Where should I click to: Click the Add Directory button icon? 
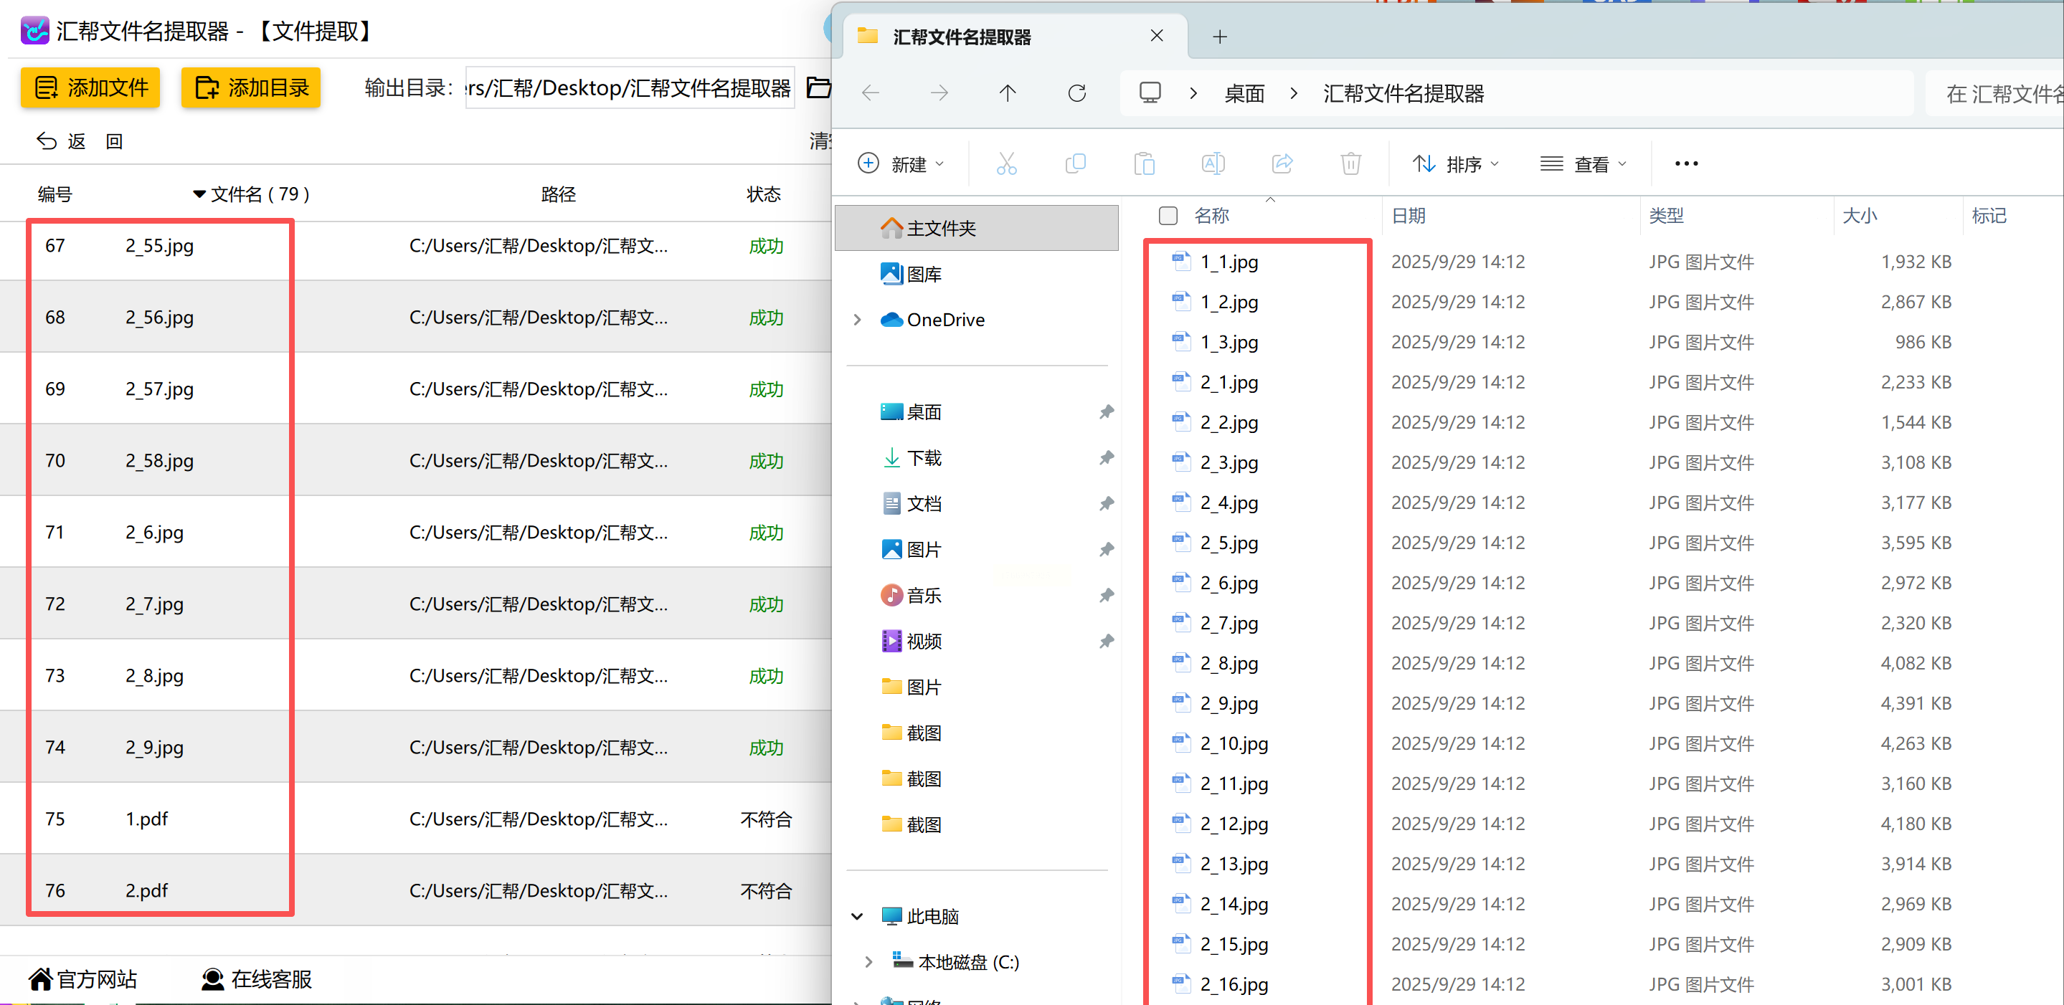click(x=207, y=87)
